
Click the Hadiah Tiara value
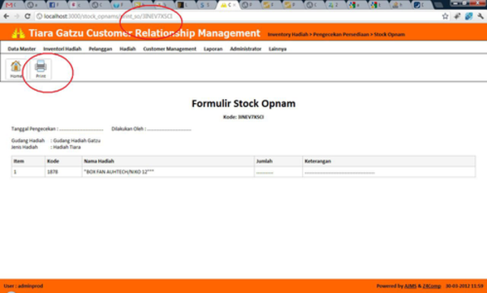pos(67,147)
